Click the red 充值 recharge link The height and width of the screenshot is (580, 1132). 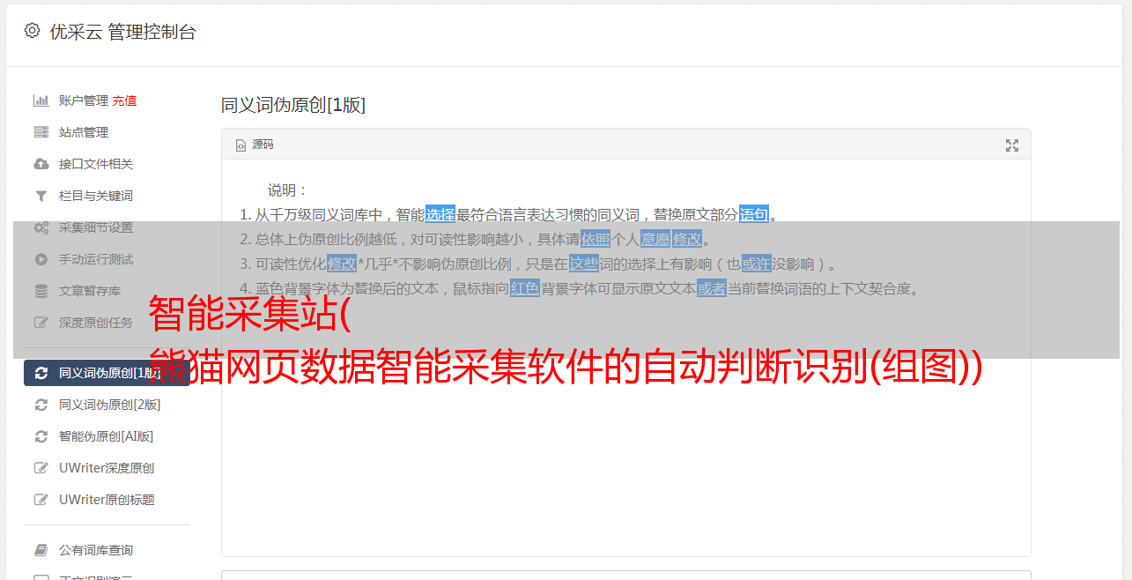[124, 100]
